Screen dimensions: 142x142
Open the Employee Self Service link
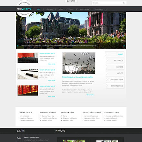tap(70, 118)
